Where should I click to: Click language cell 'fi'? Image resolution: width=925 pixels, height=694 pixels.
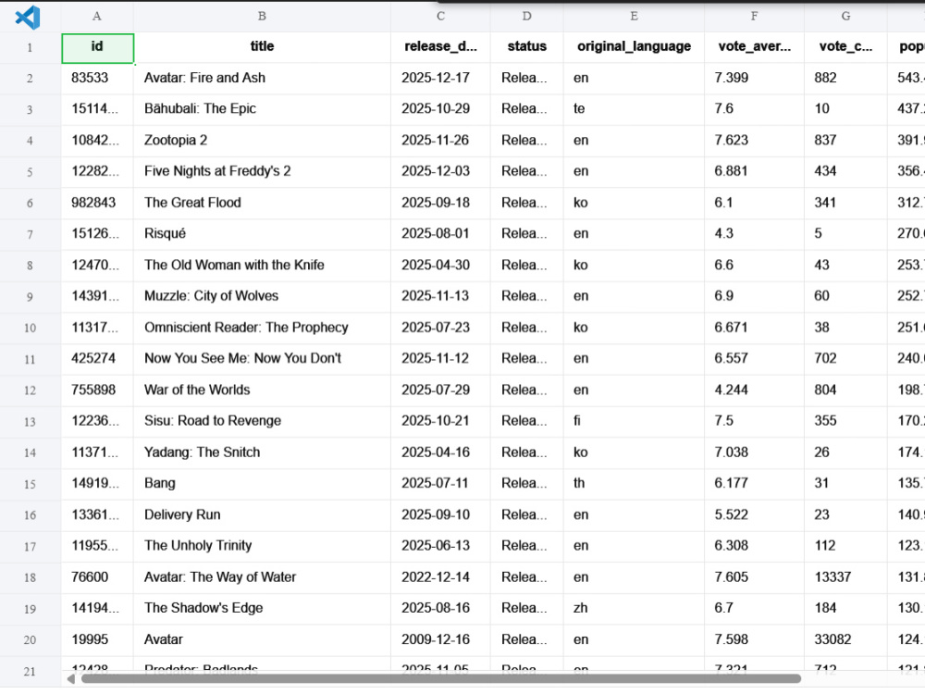click(634, 421)
